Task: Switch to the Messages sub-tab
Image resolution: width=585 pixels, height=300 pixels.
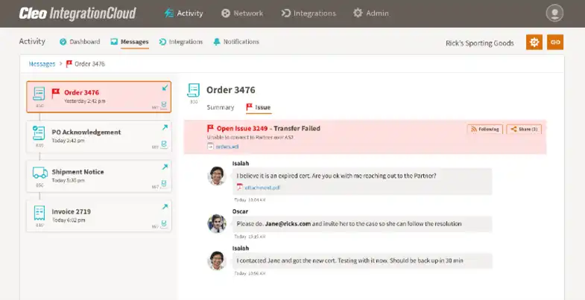Action: point(130,42)
